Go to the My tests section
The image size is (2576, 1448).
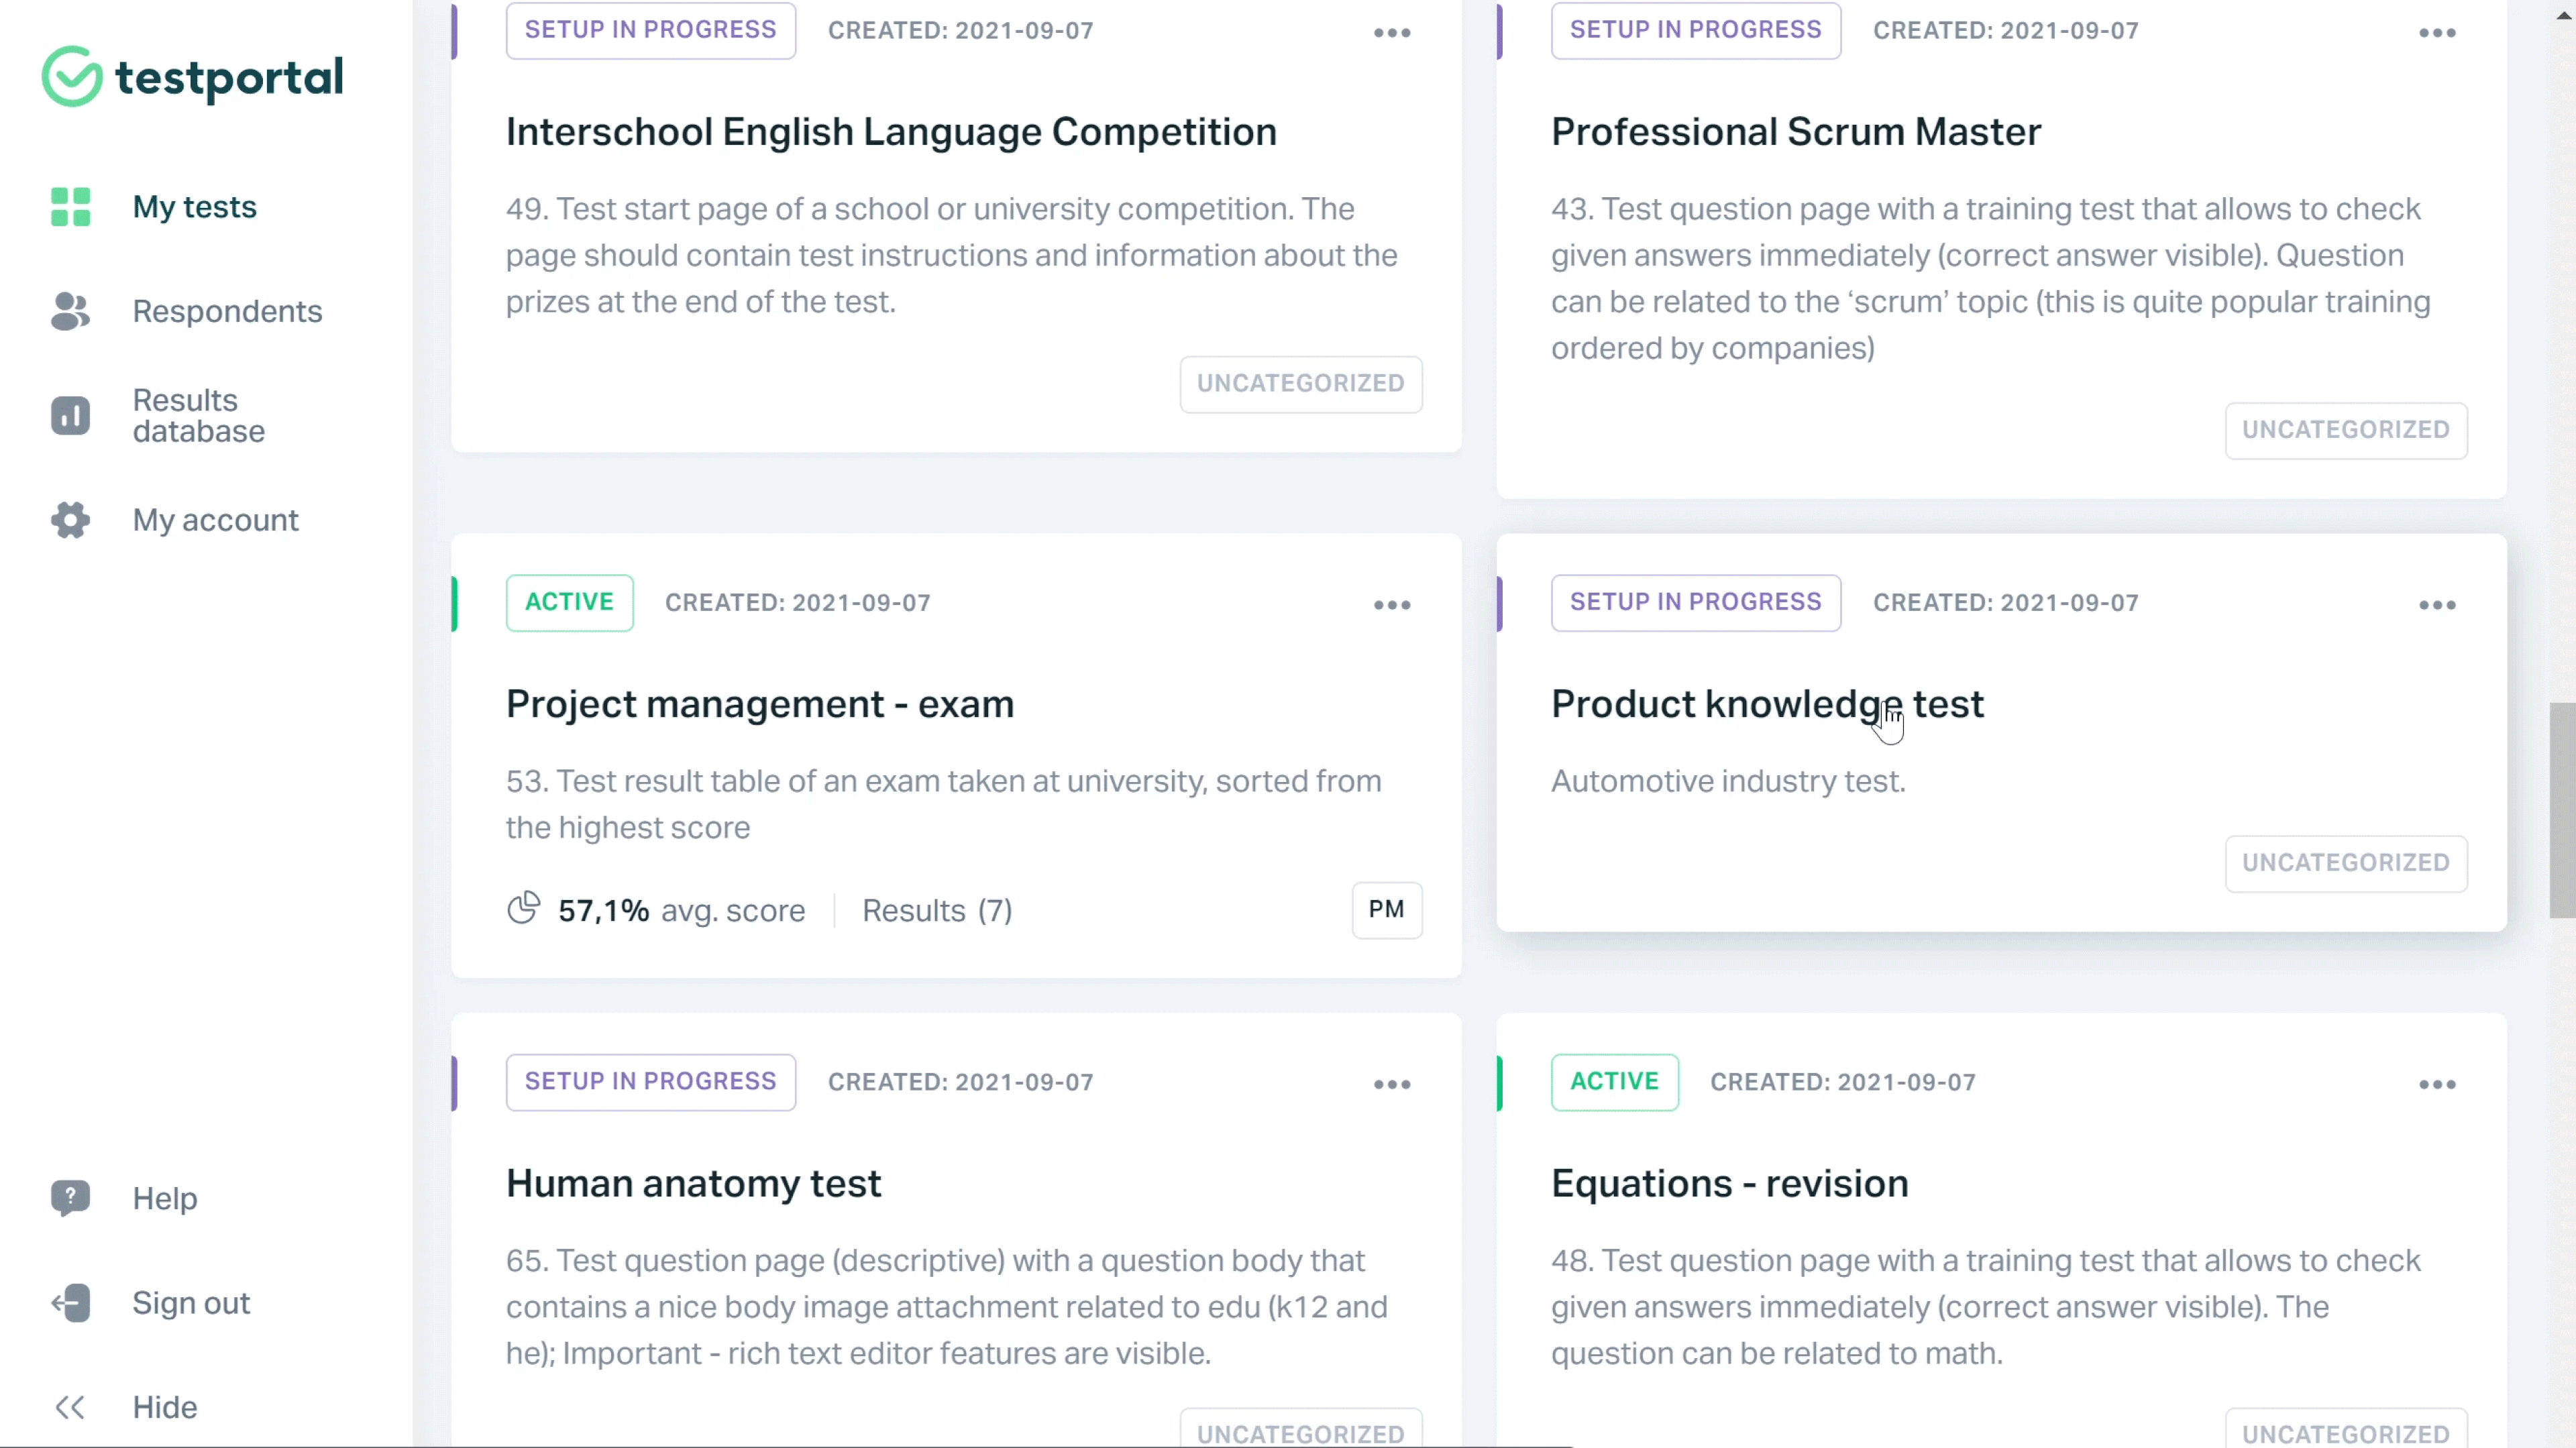195,207
